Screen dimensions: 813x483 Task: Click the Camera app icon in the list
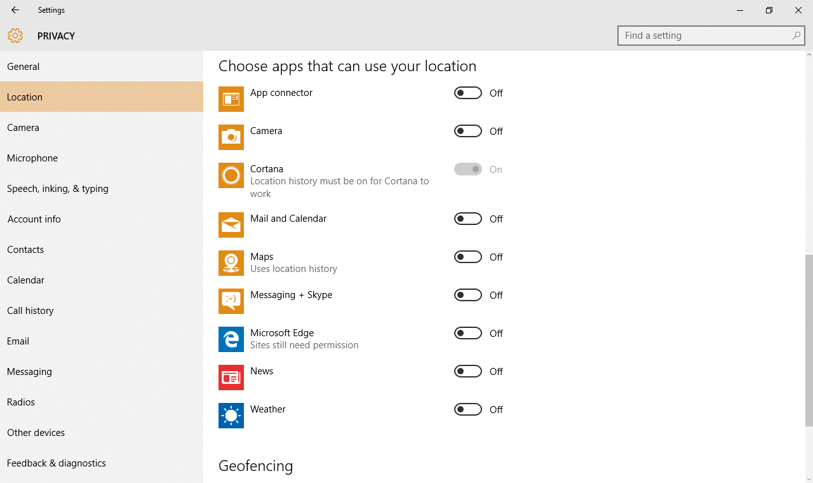point(231,137)
